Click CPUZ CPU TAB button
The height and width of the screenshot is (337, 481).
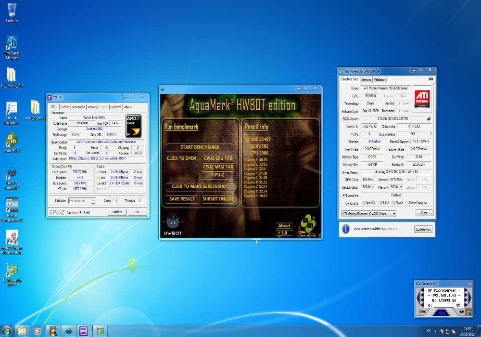(218, 158)
